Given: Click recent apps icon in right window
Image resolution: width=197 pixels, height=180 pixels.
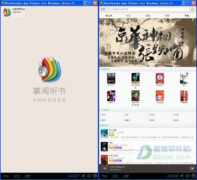Looking at the screenshot, I should 126,176.
